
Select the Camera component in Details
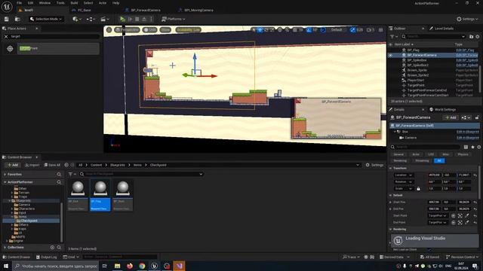point(411,138)
